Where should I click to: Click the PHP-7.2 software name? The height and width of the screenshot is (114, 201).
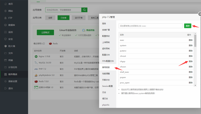coord(42,69)
